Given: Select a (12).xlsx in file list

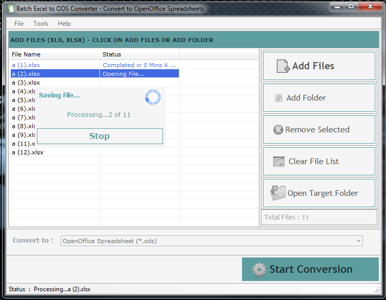Looking at the screenshot, I should point(28,152).
